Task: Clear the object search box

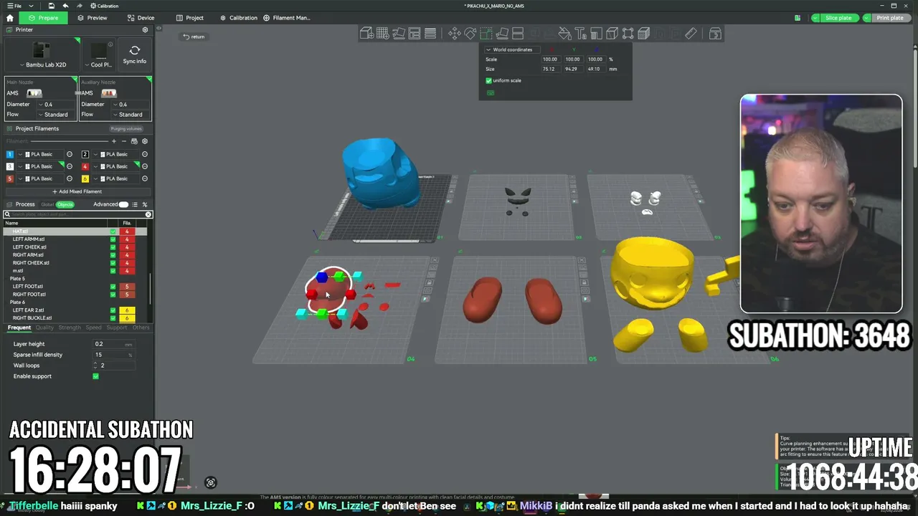Action: (x=148, y=214)
